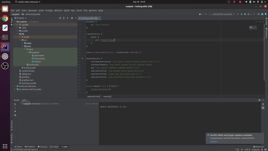
Task: Click the Build project hammer icon in the toolbar
Action: click(x=206, y=14)
